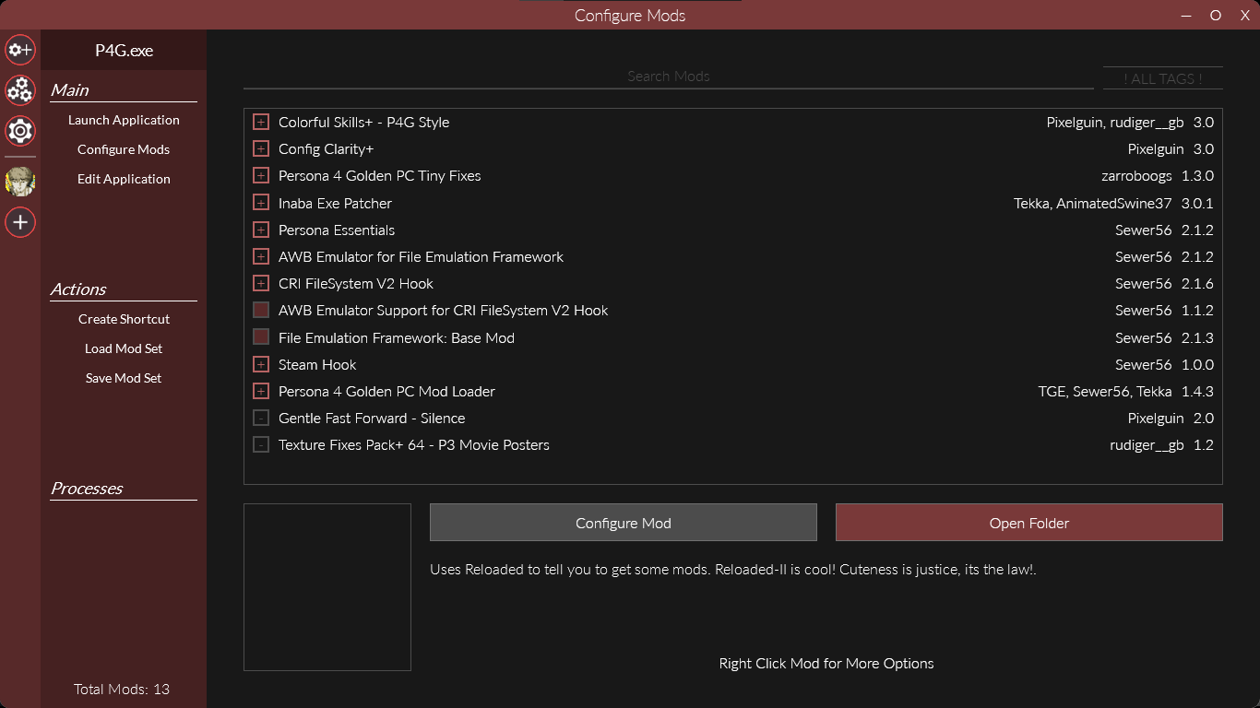
Task: Enable Gentle Fast Forward - Silence checkbox
Action: (261, 419)
